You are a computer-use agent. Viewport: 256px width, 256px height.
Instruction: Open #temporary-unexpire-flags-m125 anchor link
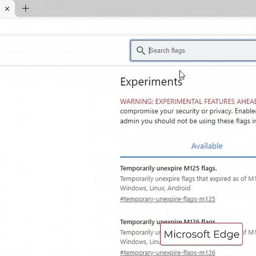[167, 199]
